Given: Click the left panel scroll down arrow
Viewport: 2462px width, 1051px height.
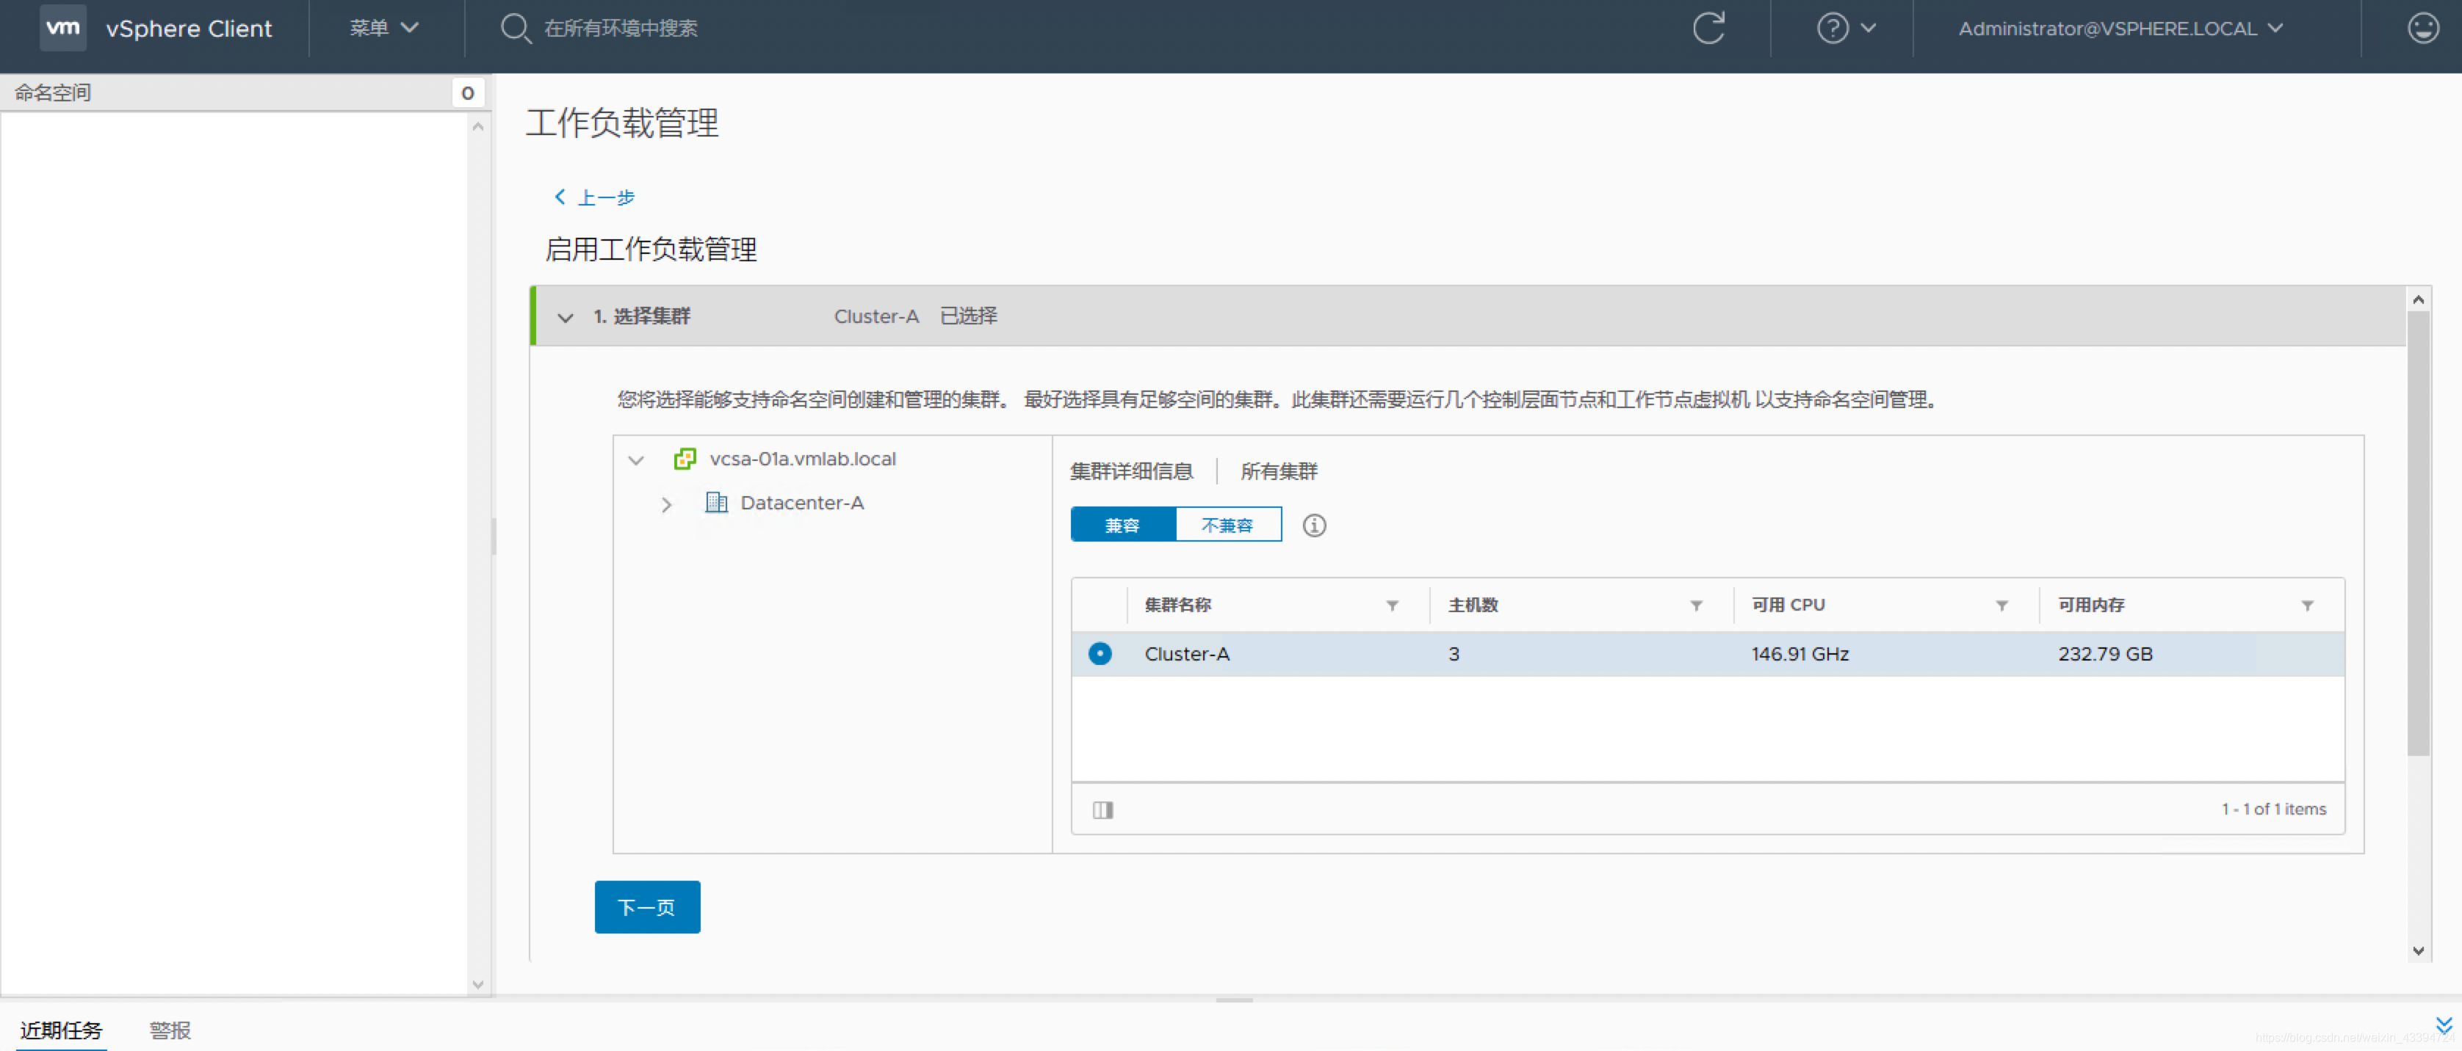Looking at the screenshot, I should coord(478,985).
